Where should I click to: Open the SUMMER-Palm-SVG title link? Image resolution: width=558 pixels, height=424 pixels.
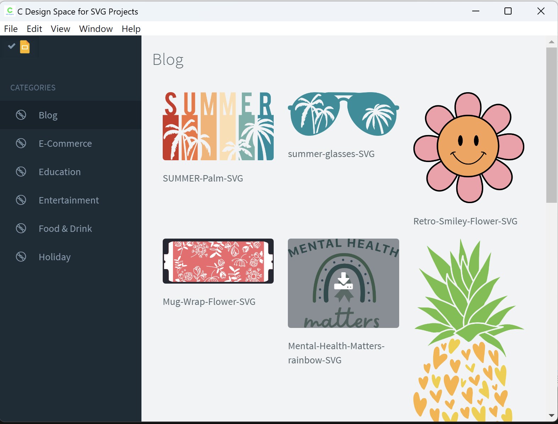(x=203, y=178)
